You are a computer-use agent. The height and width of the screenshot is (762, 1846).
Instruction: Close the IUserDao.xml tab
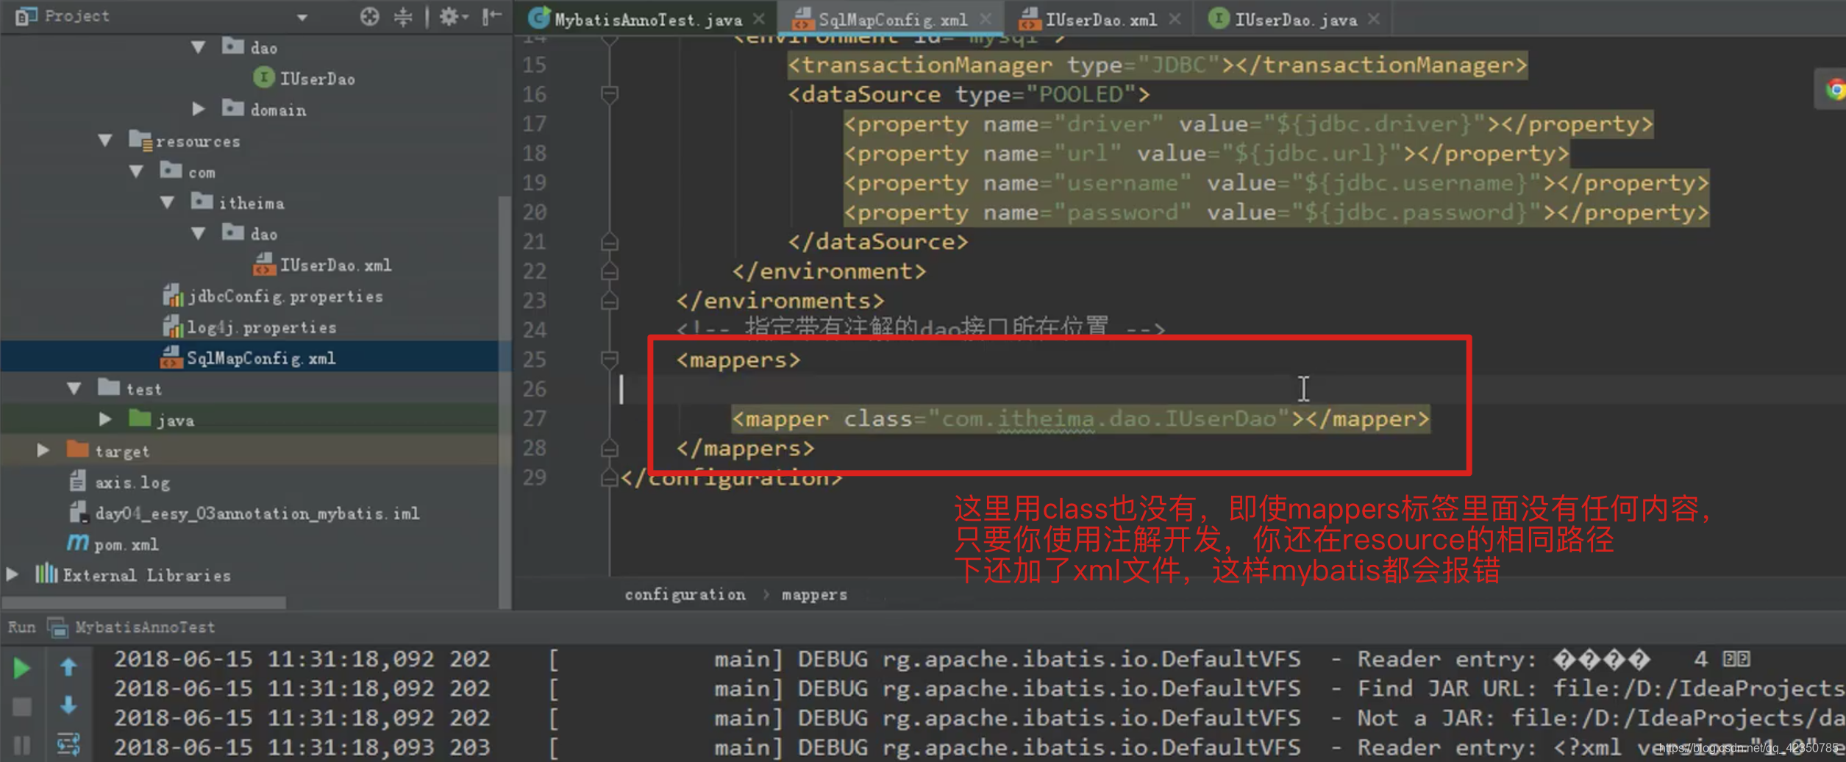tap(1175, 19)
